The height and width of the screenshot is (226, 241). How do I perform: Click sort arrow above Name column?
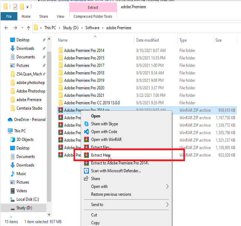tap(95, 37)
